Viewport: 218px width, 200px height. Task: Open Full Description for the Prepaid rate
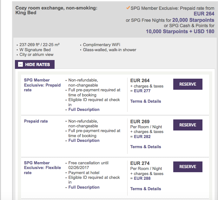(84, 141)
